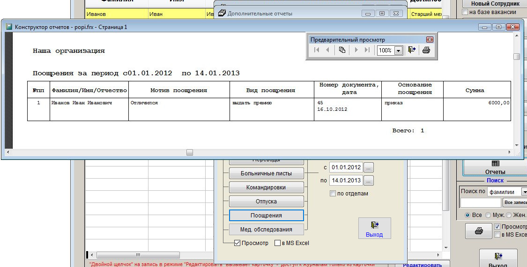The width and height of the screenshot is (527, 267).
Task: Open the Отчеты reports panel button
Action: (x=495, y=167)
